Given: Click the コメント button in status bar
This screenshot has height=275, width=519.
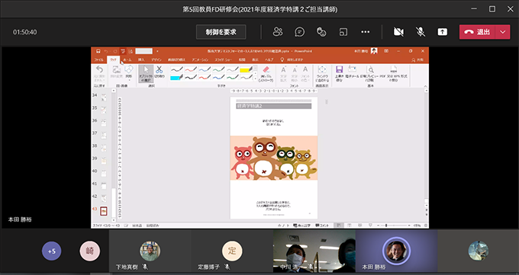Looking at the screenshot, I should (322, 225).
